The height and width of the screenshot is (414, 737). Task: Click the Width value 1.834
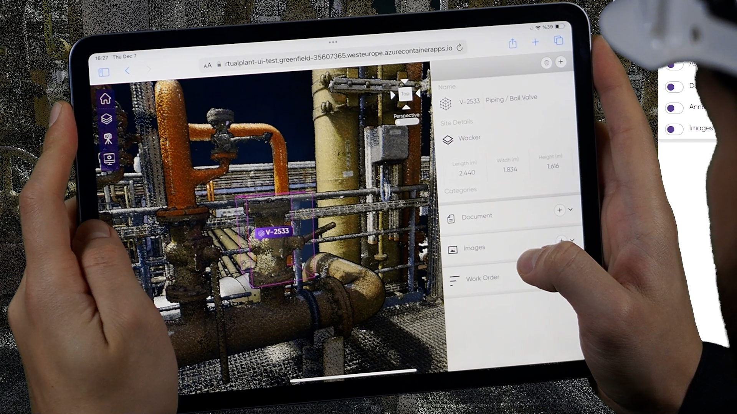510,169
